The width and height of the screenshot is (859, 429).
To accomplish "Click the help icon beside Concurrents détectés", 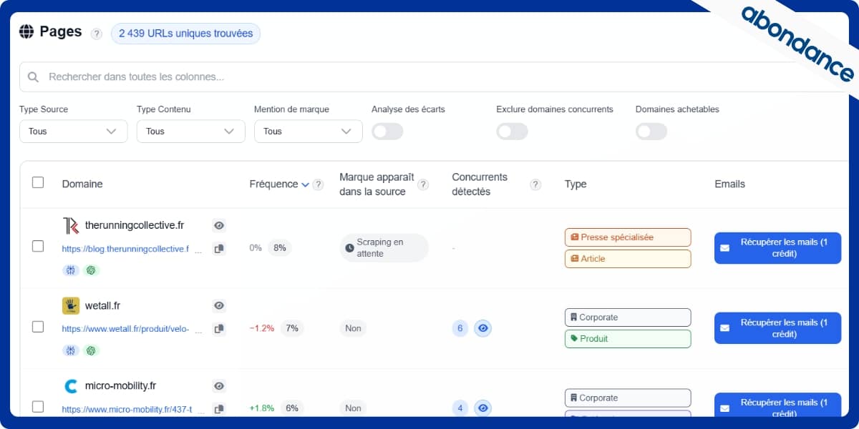I will (535, 184).
